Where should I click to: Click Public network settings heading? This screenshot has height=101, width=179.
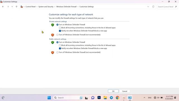click(x=58, y=39)
